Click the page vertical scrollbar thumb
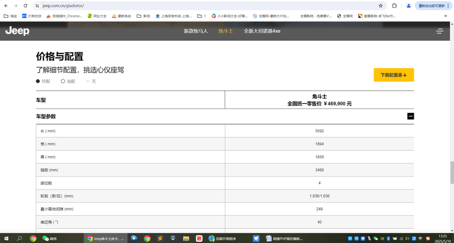The width and height of the screenshot is (454, 243). 452,173
